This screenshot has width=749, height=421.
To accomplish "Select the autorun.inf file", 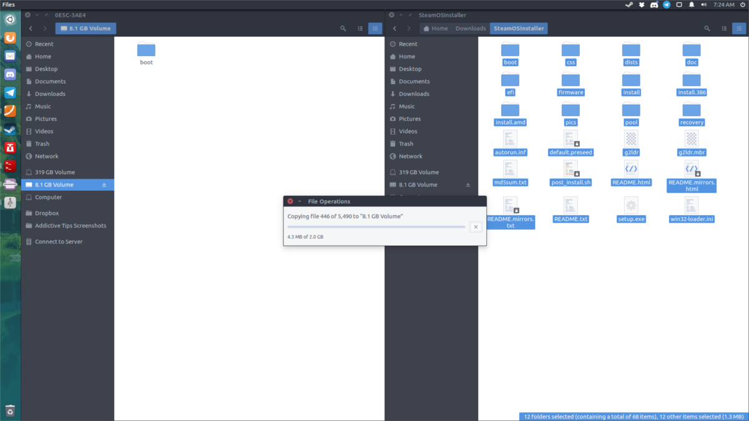I will click(x=510, y=143).
